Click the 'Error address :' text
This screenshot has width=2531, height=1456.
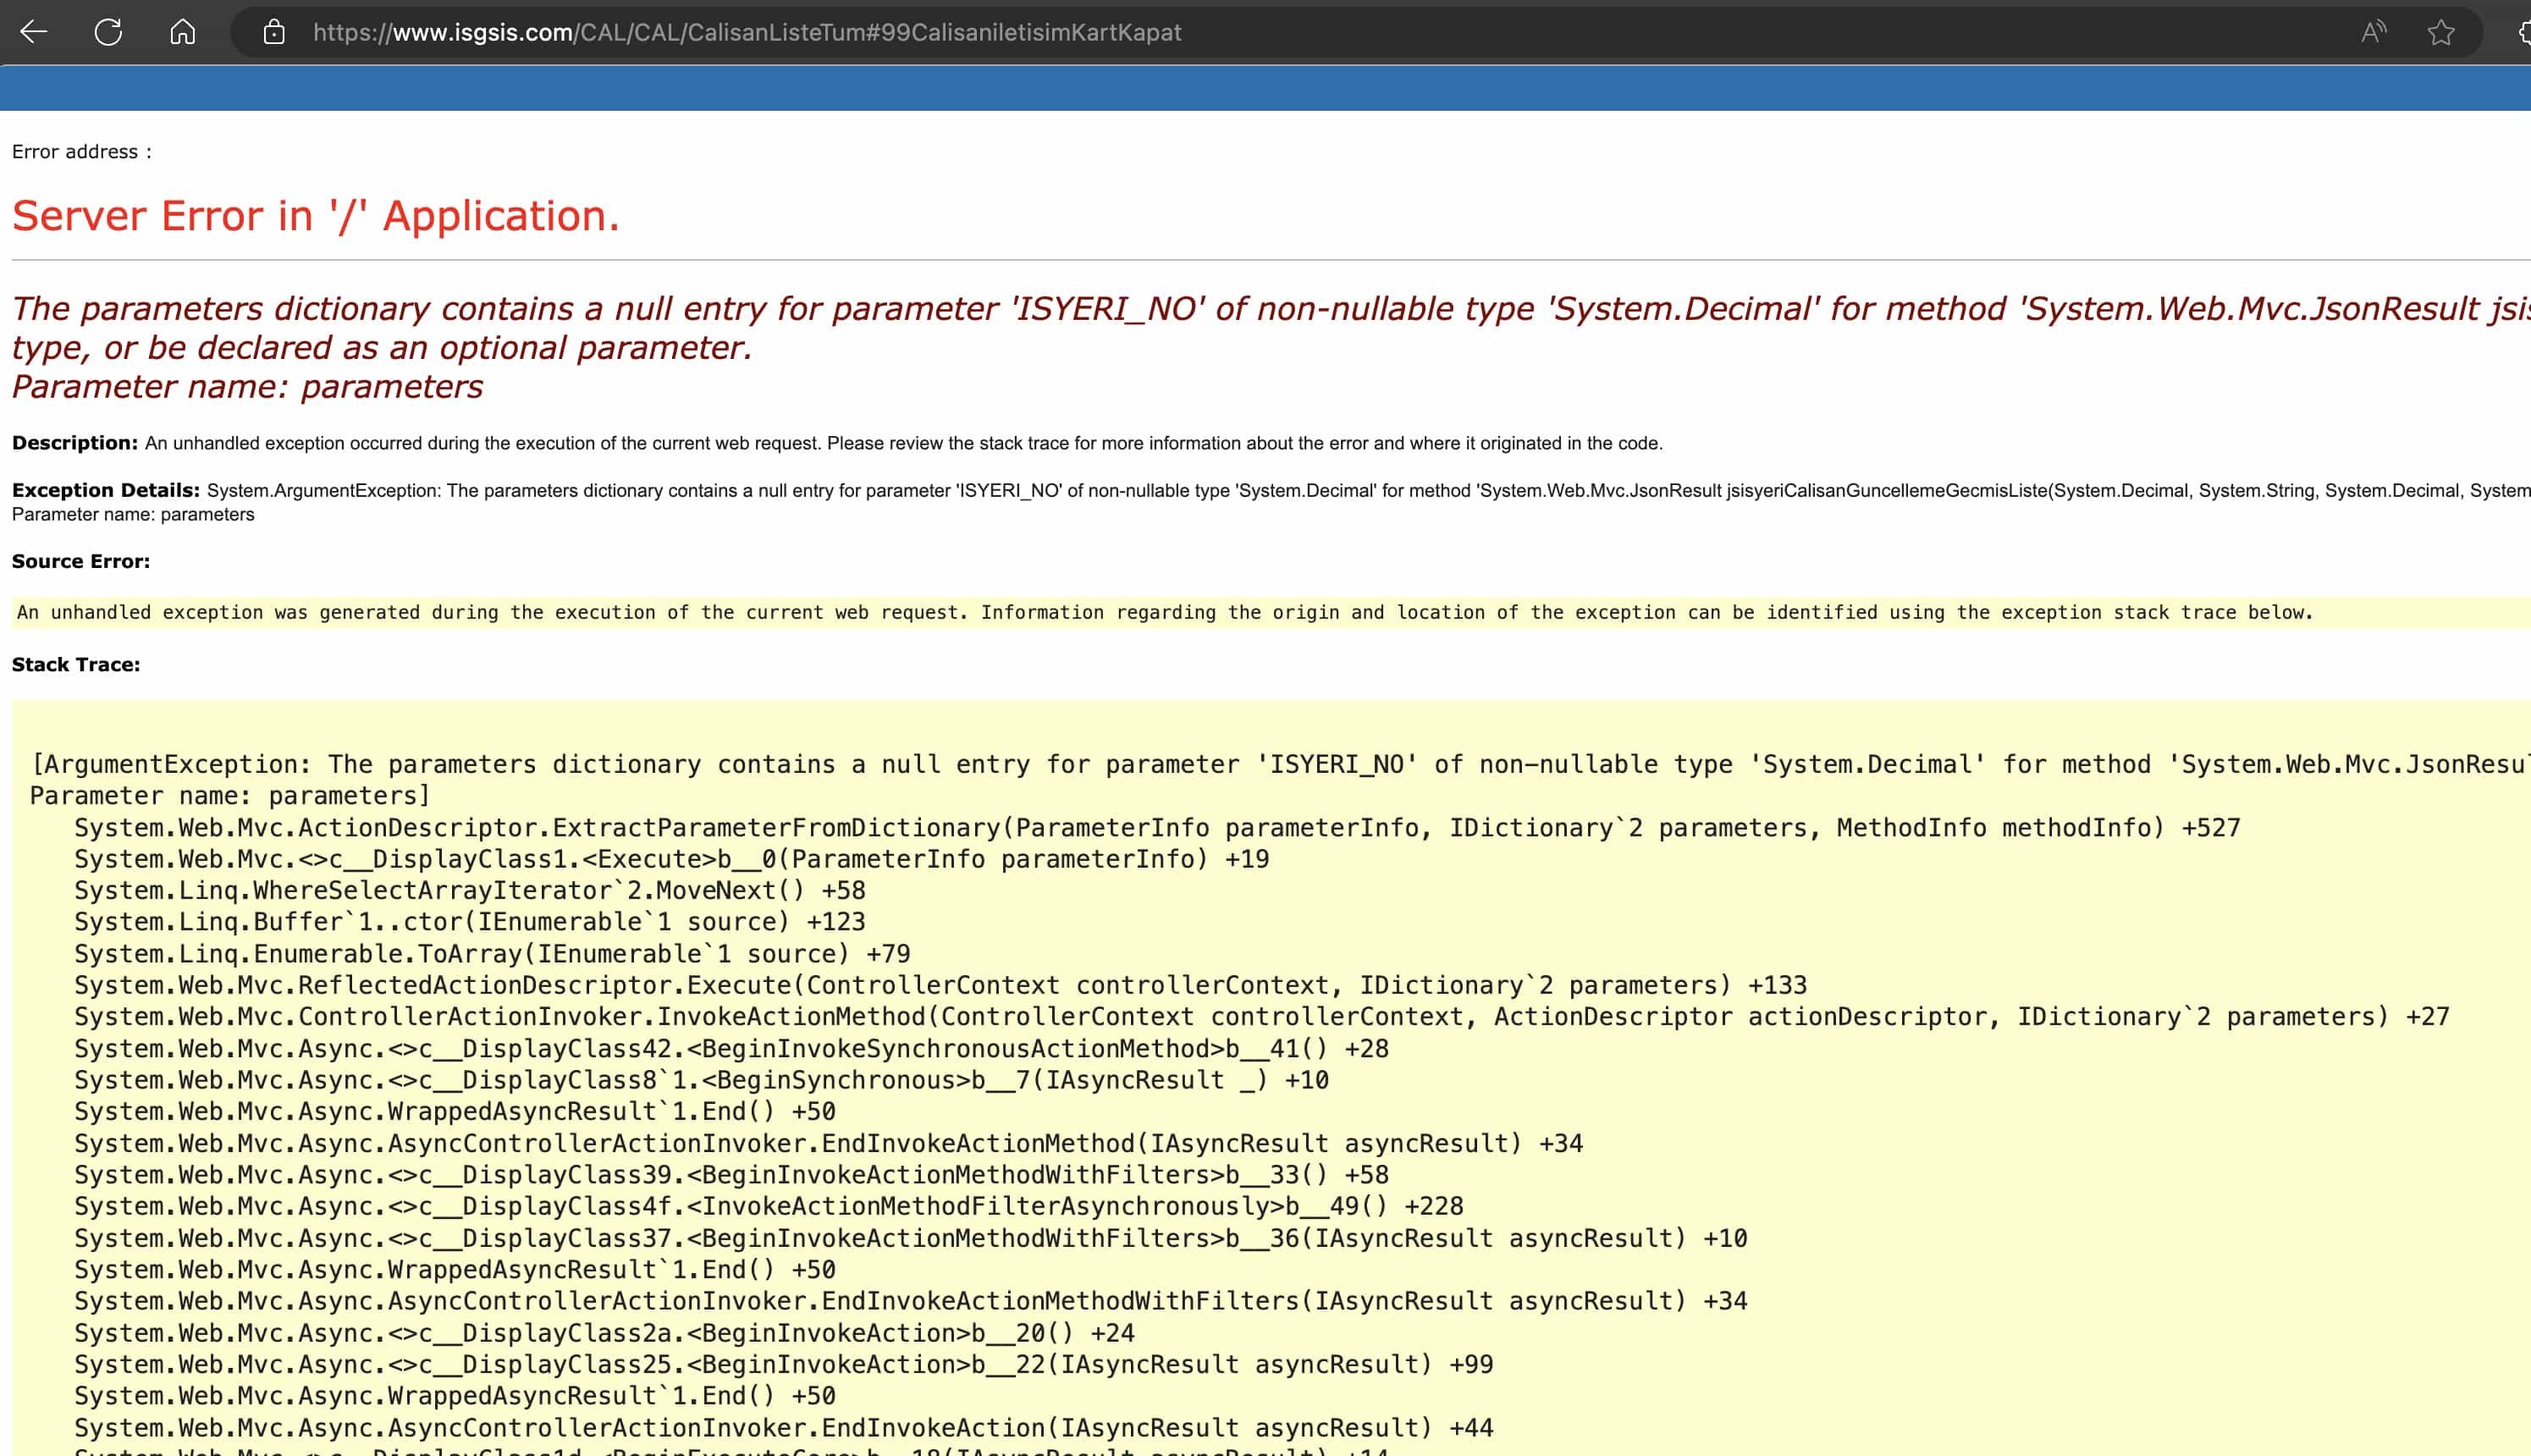click(x=82, y=152)
